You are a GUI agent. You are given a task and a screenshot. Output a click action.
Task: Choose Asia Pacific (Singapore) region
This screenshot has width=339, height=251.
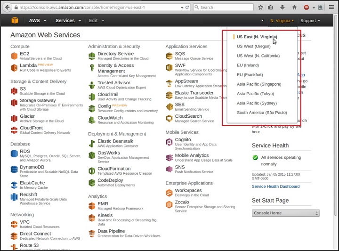tap(259, 84)
